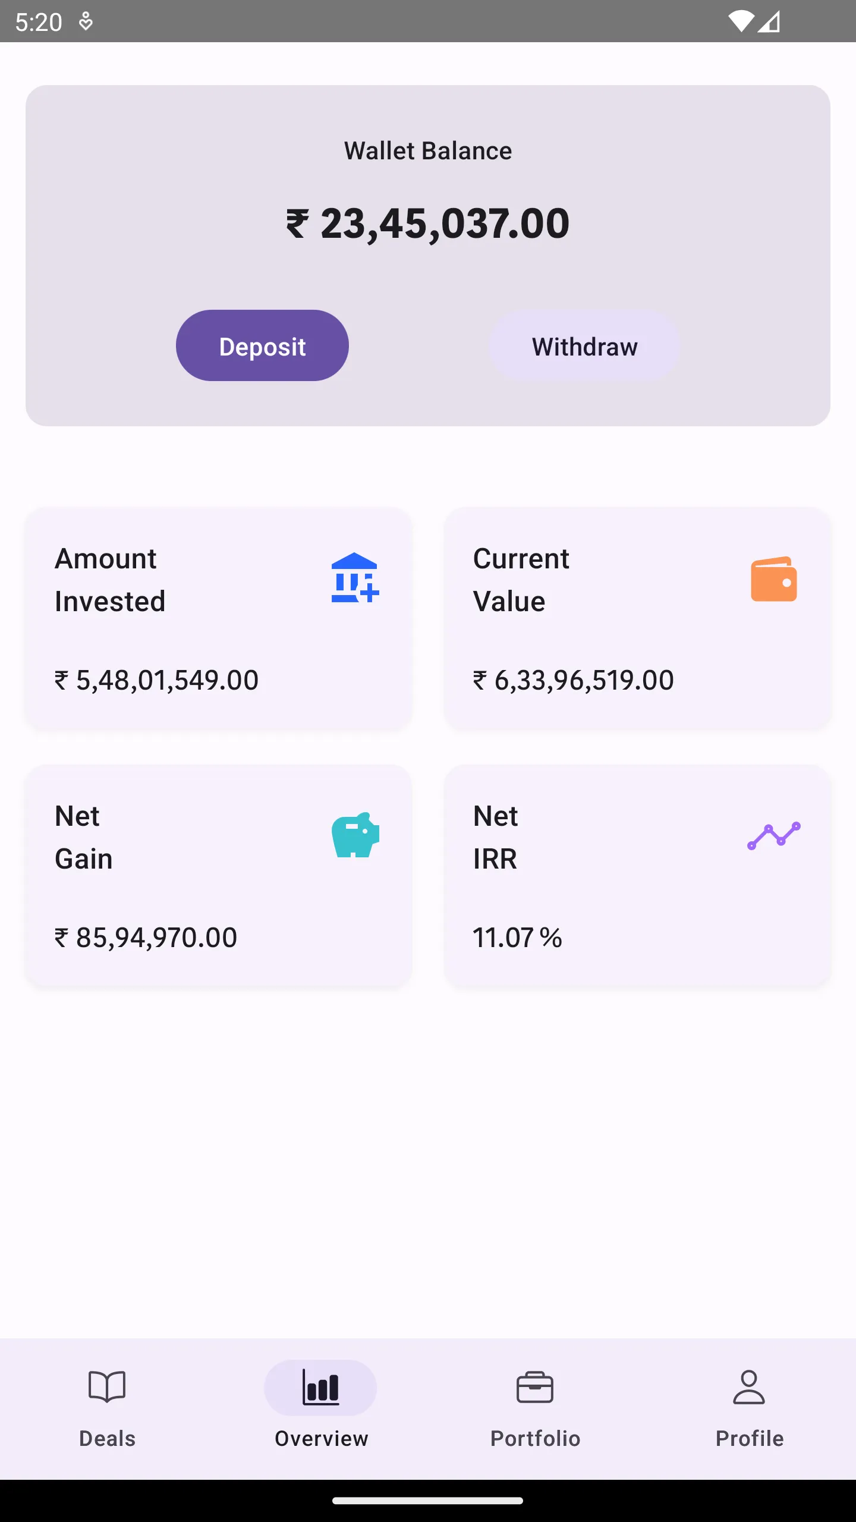Viewport: 856px width, 1522px height.
Task: Tap the teal piggy bank icon
Action: [355, 835]
